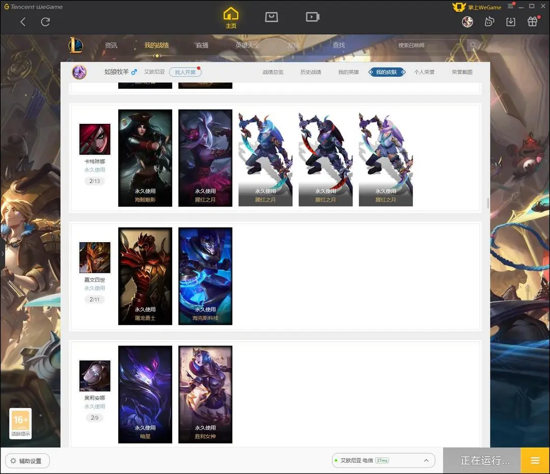550x474 pixels.
Task: Open the video playback icon
Action: click(x=312, y=17)
